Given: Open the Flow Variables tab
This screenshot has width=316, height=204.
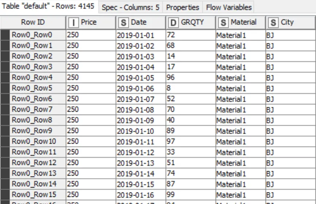Looking at the screenshot, I should [229, 7].
